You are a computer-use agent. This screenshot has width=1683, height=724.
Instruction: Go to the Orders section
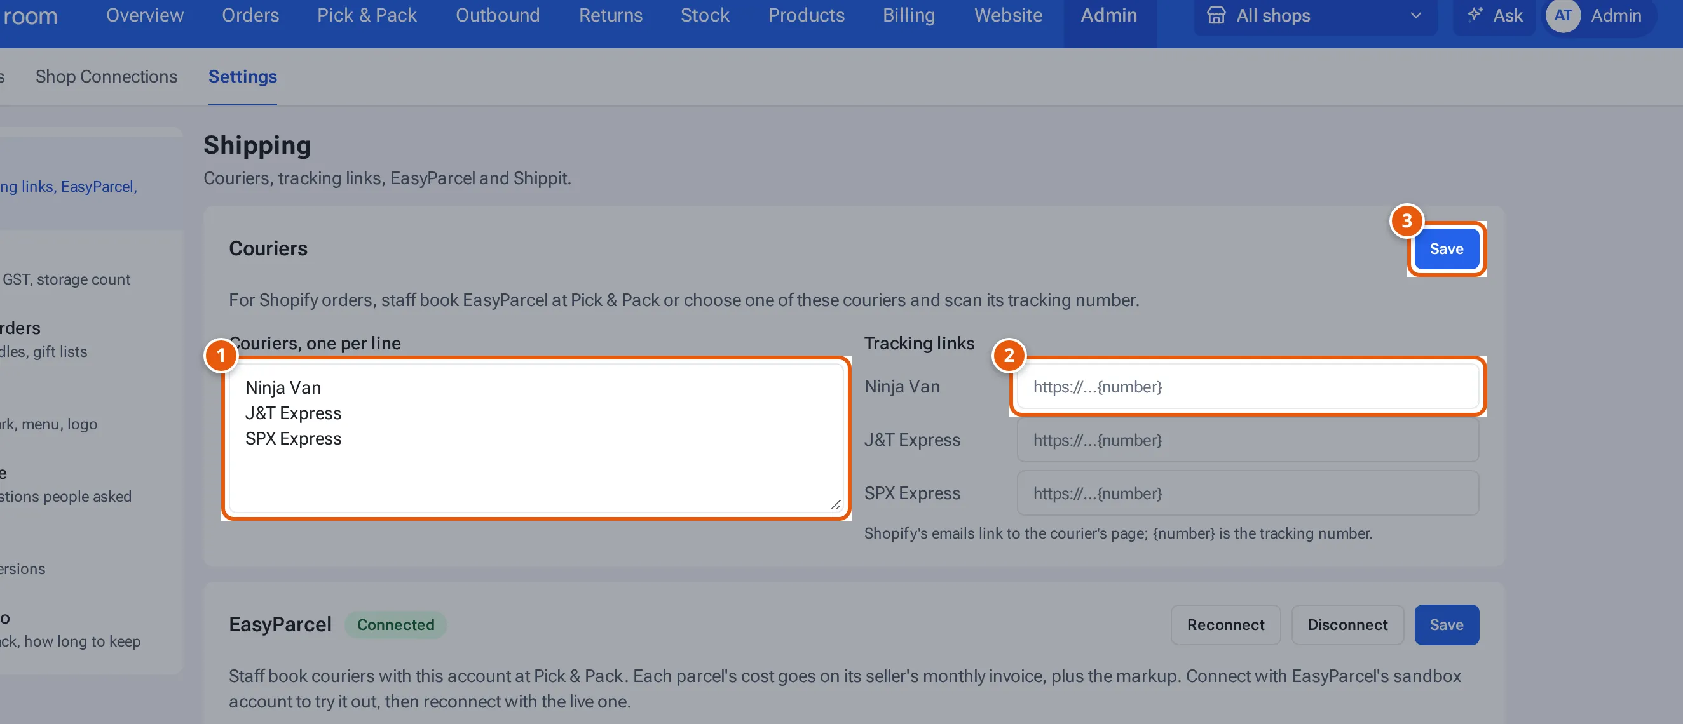pyautogui.click(x=250, y=15)
